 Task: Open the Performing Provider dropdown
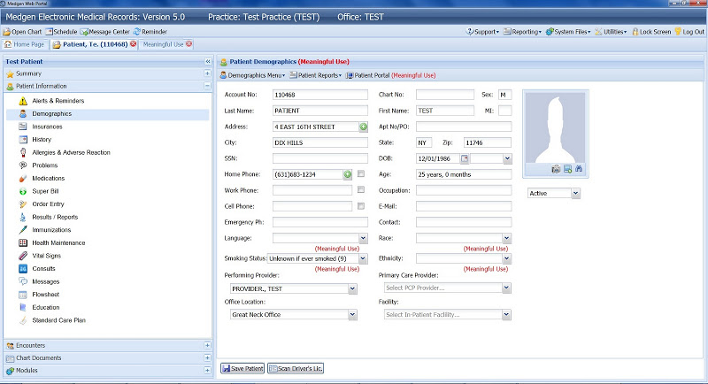pyautogui.click(x=352, y=288)
